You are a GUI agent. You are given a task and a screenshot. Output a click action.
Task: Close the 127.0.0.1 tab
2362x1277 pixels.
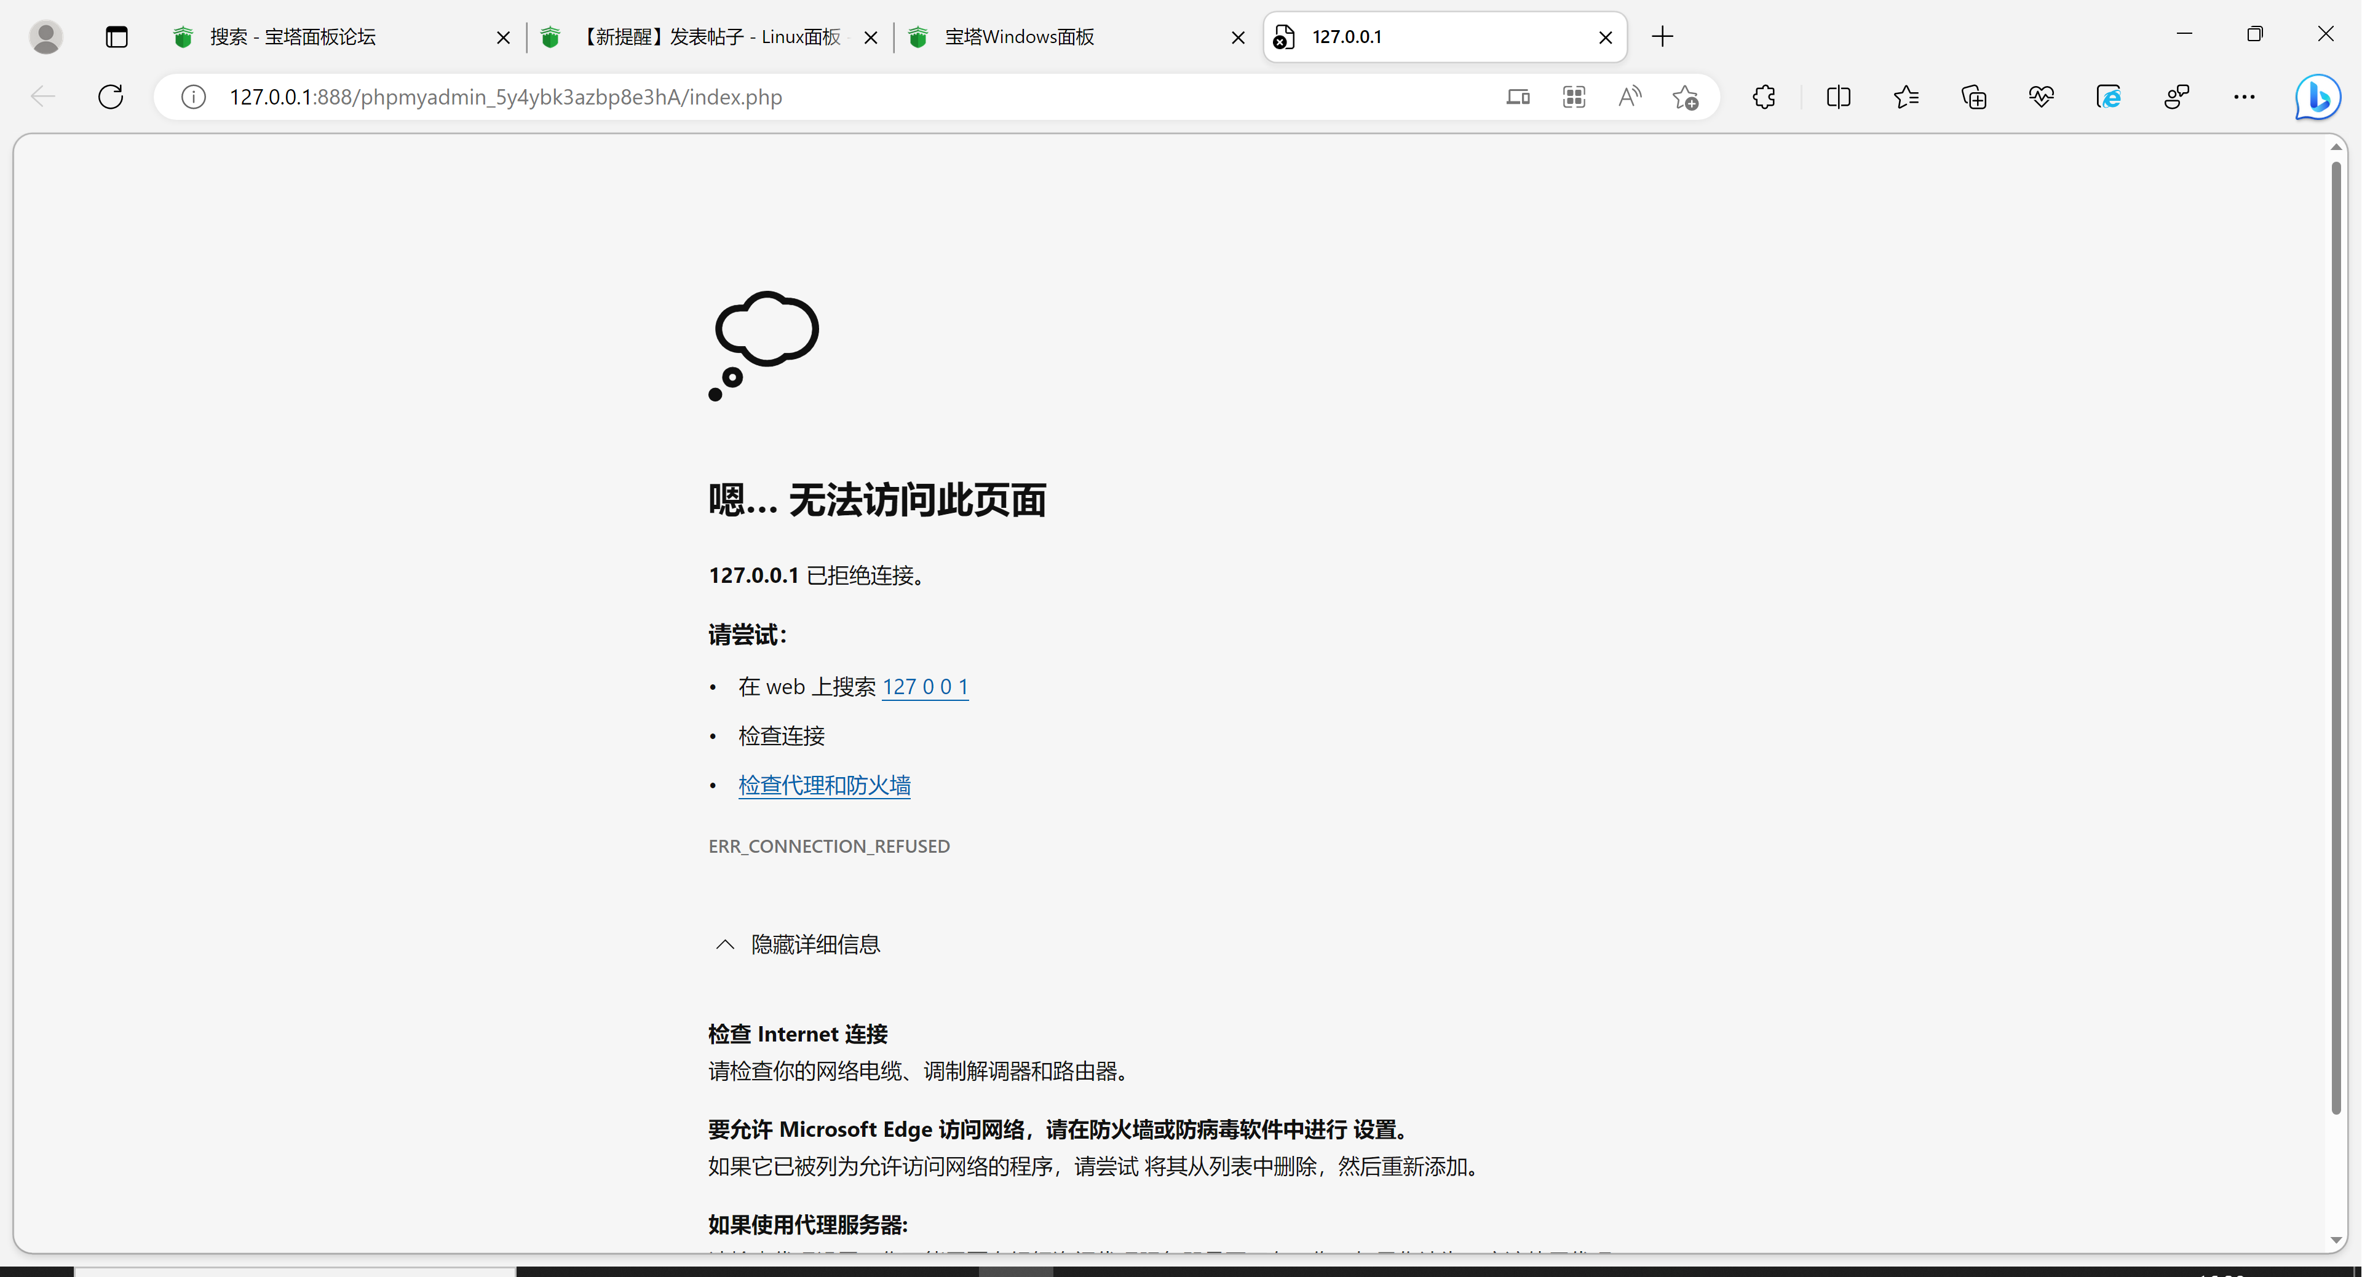[x=1606, y=38]
